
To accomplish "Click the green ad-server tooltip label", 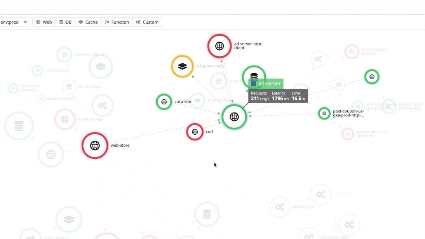I will click(x=266, y=84).
